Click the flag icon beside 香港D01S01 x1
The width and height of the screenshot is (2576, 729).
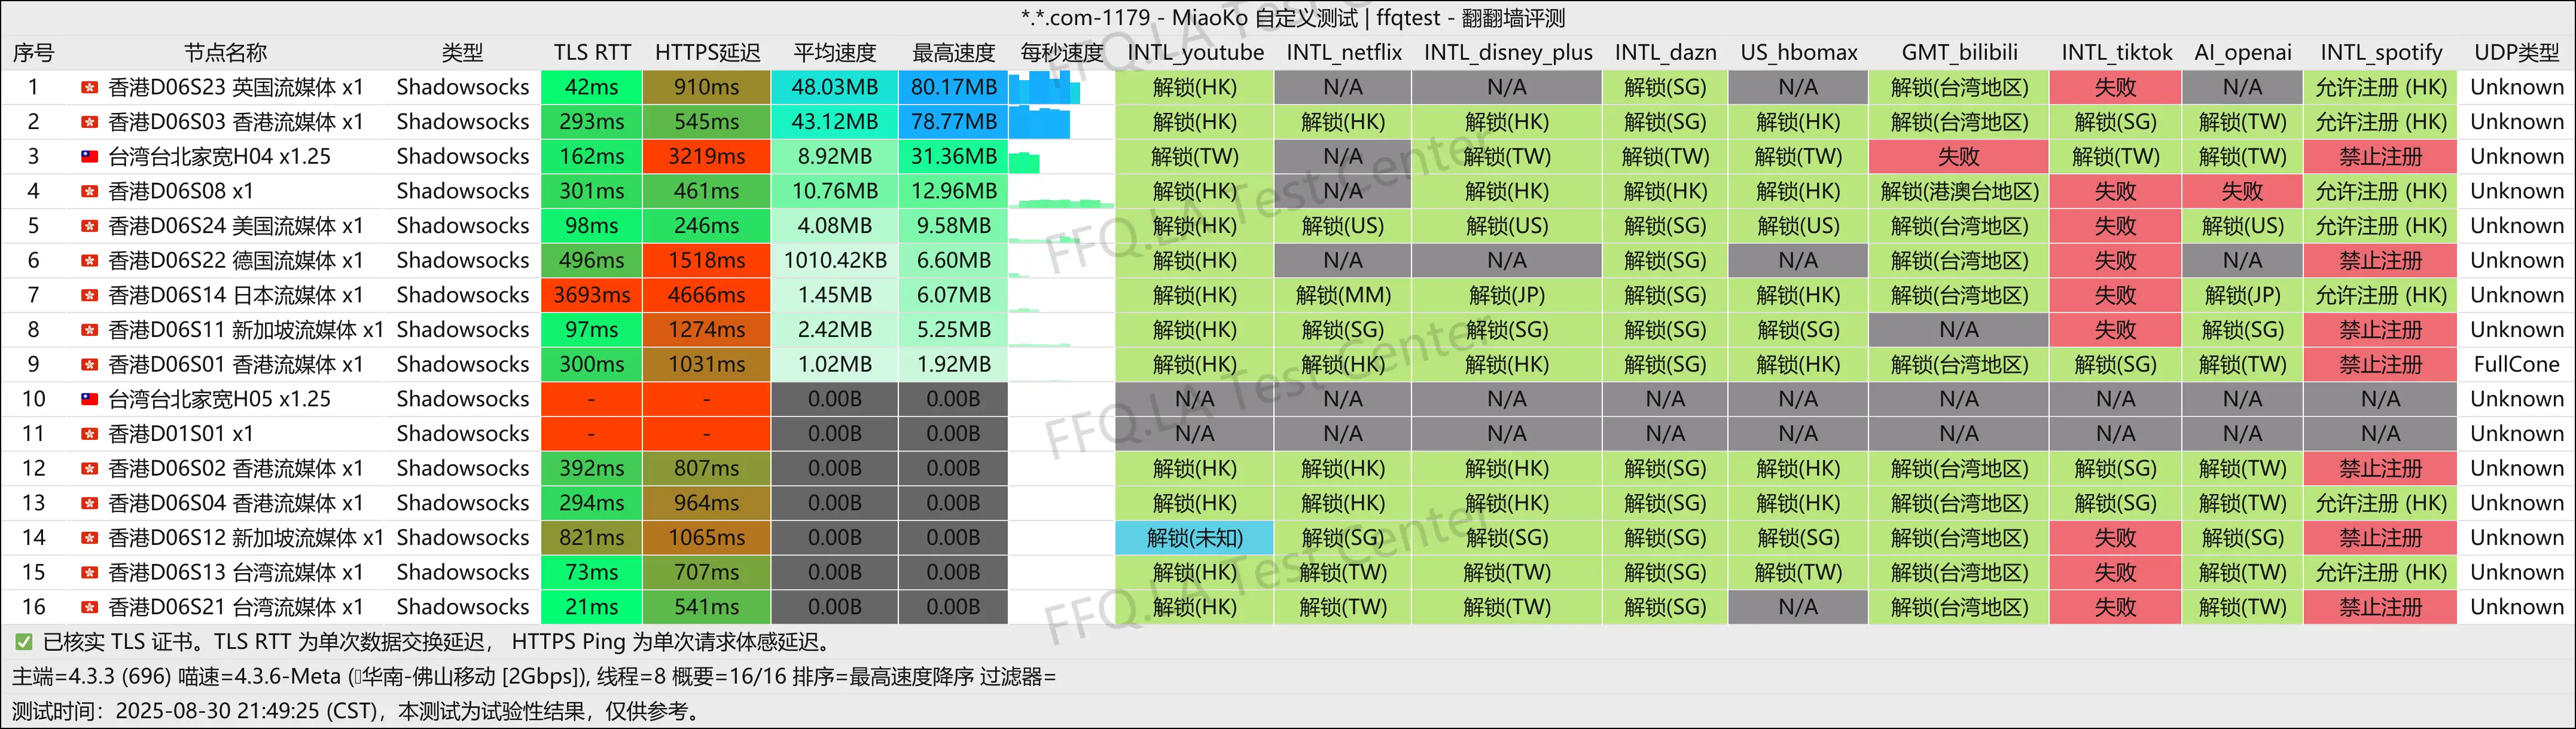coord(89,434)
